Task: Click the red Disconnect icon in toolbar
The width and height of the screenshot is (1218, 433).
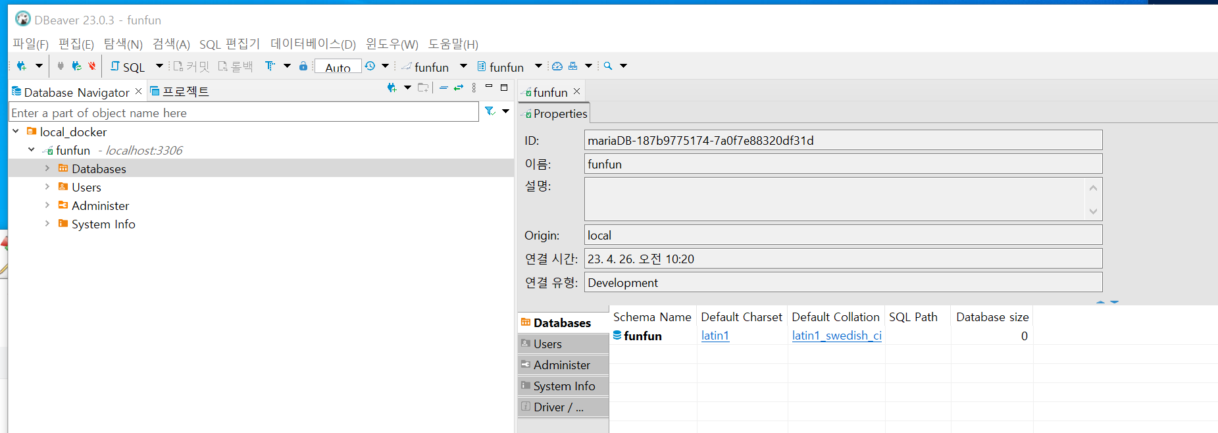Action: point(92,66)
